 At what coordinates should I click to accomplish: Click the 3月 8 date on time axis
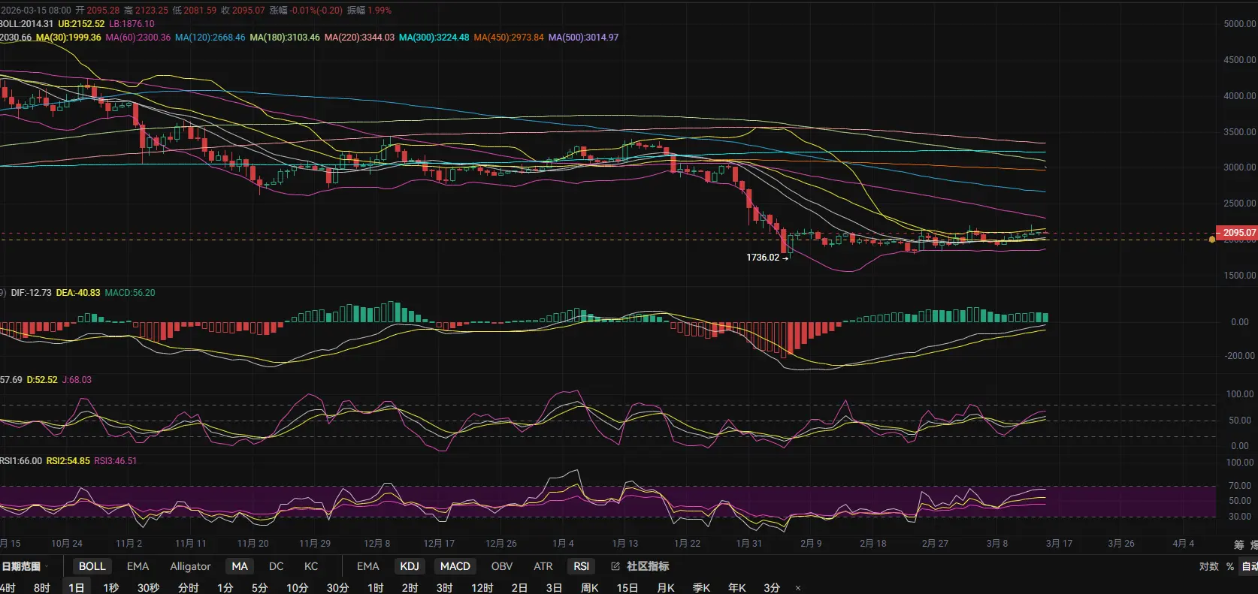coord(997,544)
